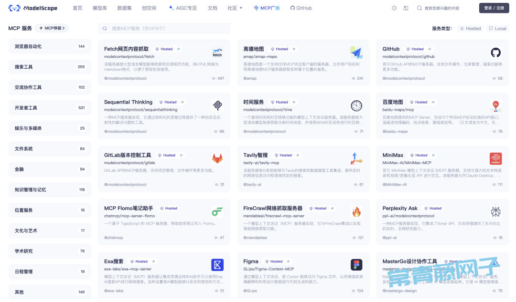The height and width of the screenshot is (302, 516).
Task: Click the Hosted tag on Perplexity Ask card
Action: [x=433, y=208]
